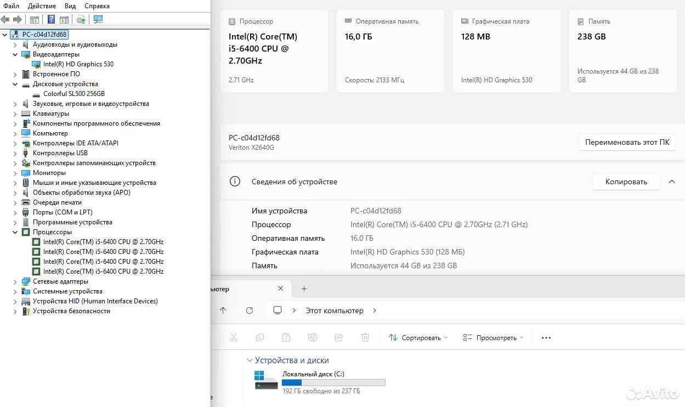Image resolution: width=685 pixels, height=407 pixels.
Task: Collapse the Процессоры node
Action: [x=15, y=232]
